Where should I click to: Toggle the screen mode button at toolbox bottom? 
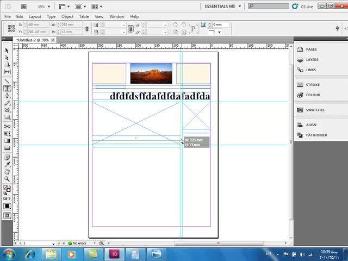7,215
